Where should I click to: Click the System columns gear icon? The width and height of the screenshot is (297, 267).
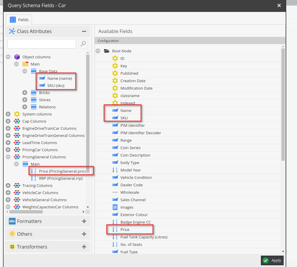point(17,114)
